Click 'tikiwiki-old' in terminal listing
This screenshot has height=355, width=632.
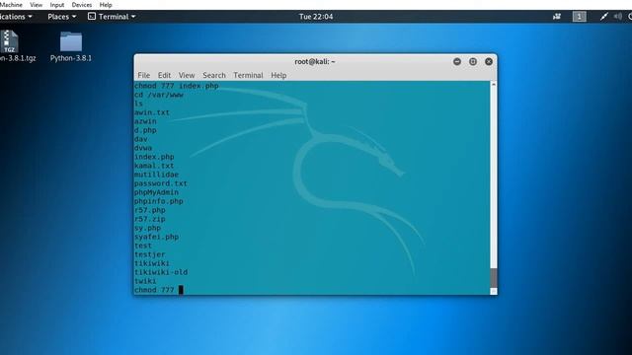pos(161,272)
